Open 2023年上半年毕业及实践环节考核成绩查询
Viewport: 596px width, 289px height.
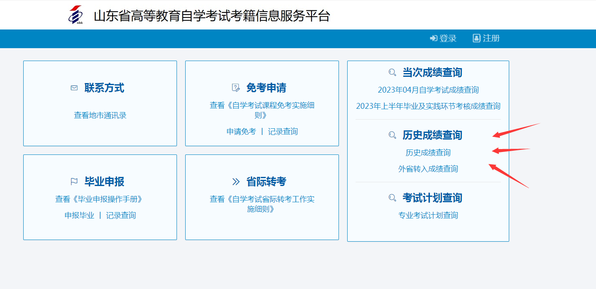point(428,106)
